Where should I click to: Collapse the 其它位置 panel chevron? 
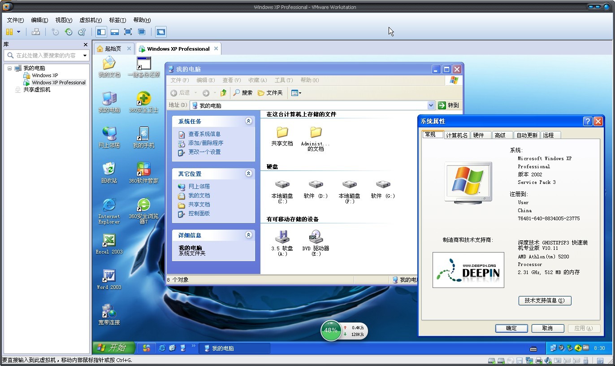pyautogui.click(x=249, y=174)
